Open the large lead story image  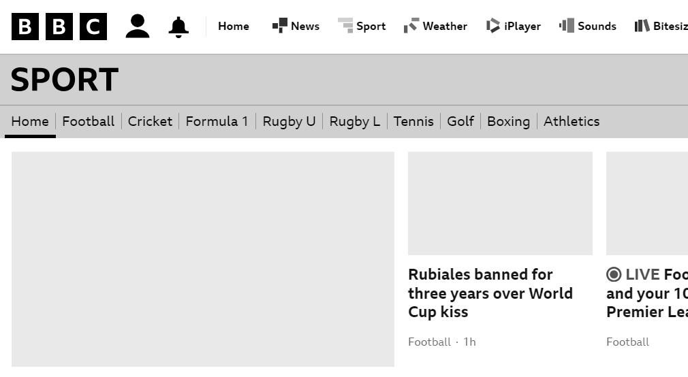click(x=203, y=259)
